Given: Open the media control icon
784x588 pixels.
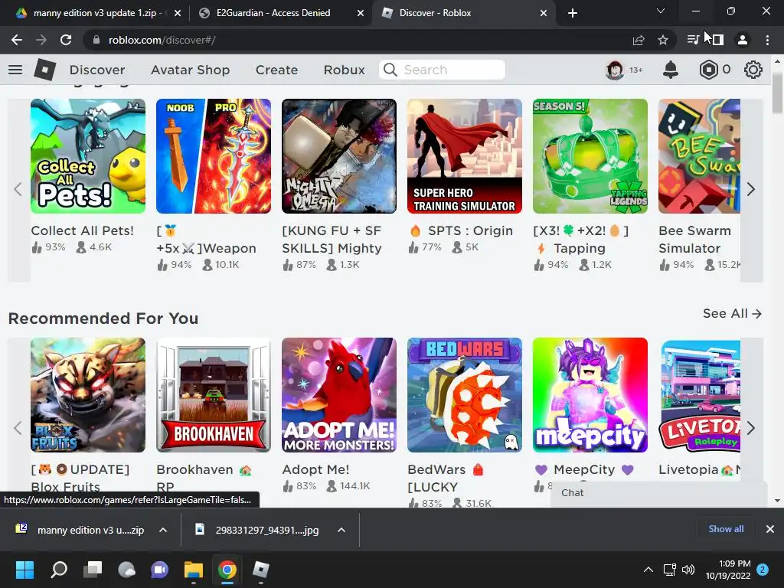Looking at the screenshot, I should (693, 40).
